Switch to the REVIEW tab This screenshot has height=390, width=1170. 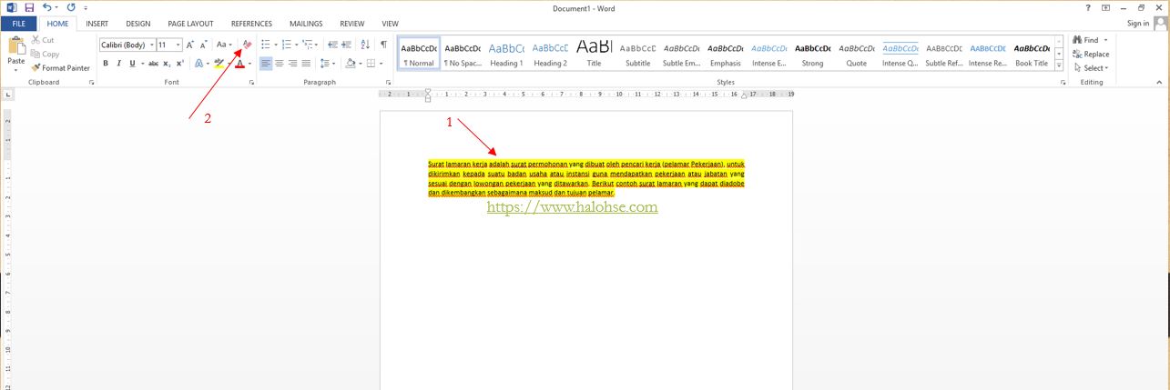(x=351, y=24)
